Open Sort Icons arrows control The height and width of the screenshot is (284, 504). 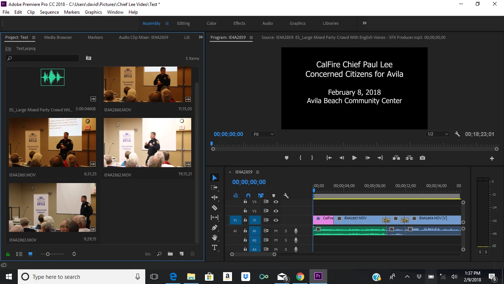click(x=74, y=254)
